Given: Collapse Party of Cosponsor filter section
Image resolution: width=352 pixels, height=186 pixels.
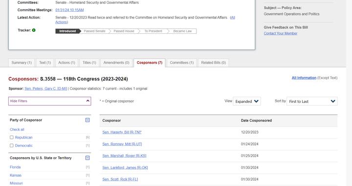Looking at the screenshot, I should (88, 120).
